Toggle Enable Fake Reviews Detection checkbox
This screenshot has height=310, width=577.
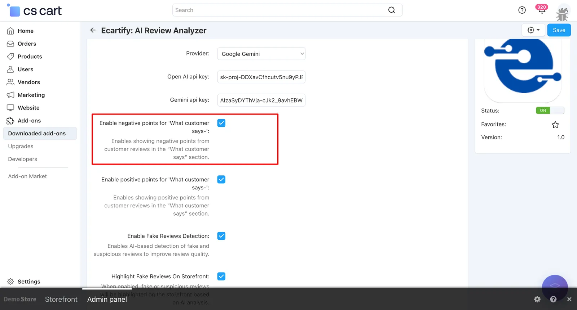[221, 236]
